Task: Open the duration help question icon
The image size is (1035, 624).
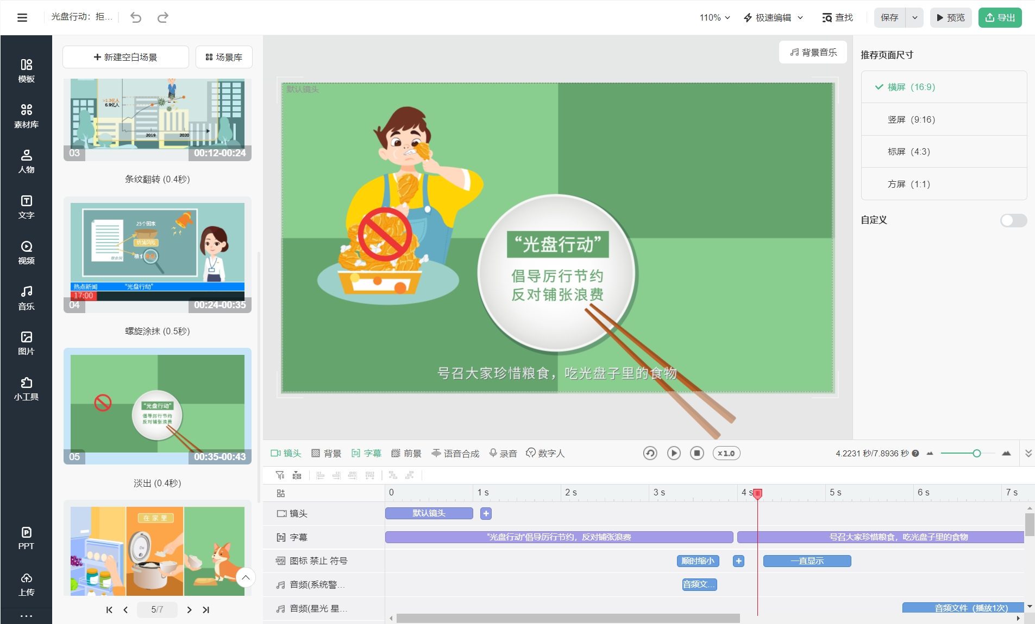Action: point(915,454)
